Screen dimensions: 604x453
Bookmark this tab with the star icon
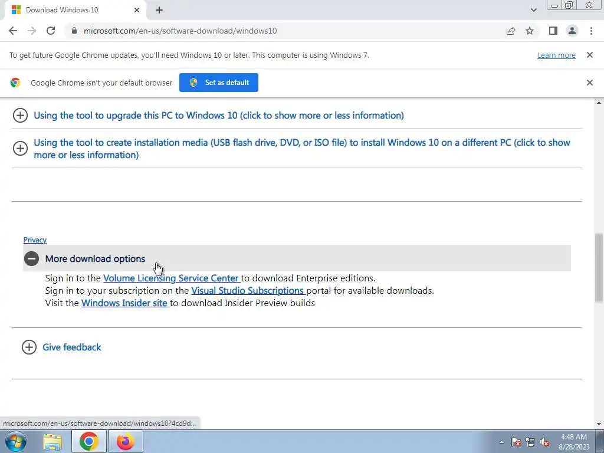pos(530,31)
